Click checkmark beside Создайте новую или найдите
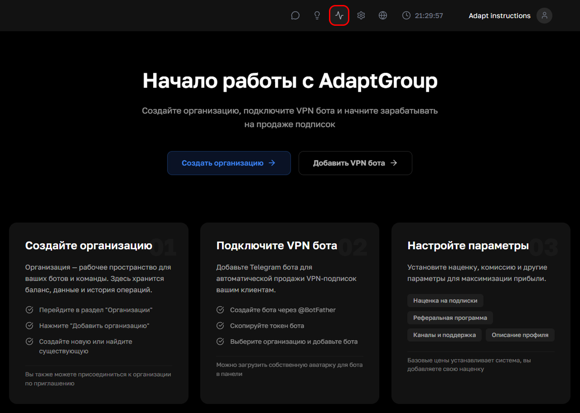580x413 pixels. 29,342
